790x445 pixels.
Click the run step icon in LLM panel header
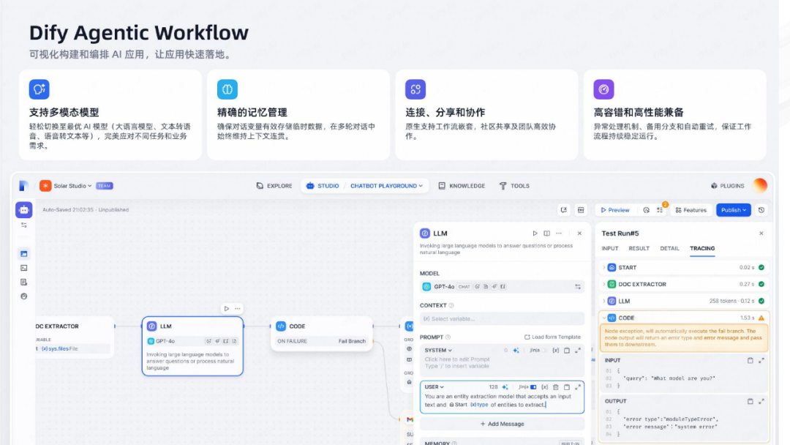point(535,233)
